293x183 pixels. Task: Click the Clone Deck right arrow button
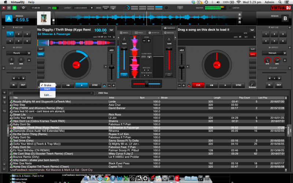click(x=149, y=57)
